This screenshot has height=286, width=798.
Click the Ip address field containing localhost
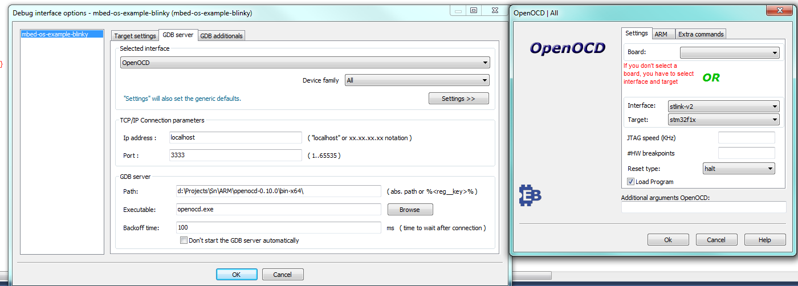pos(235,137)
